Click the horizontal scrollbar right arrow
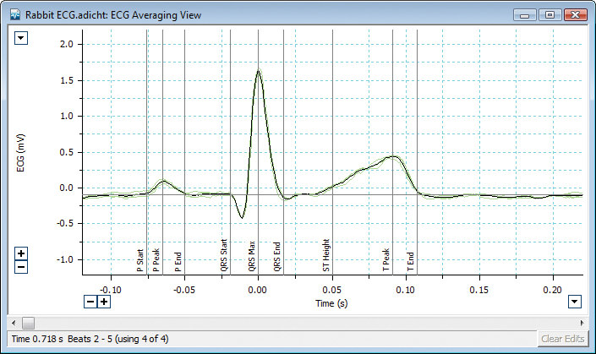Viewport: 596px width, 354px height. pyautogui.click(x=583, y=322)
